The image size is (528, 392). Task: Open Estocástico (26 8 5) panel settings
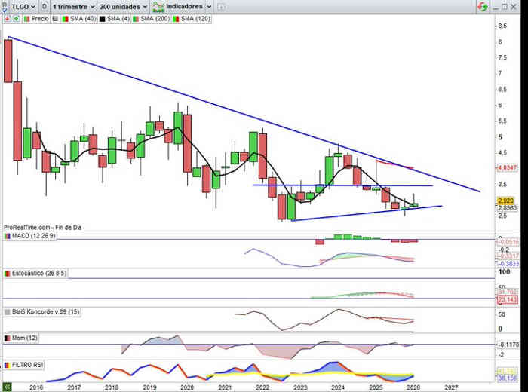point(38,274)
